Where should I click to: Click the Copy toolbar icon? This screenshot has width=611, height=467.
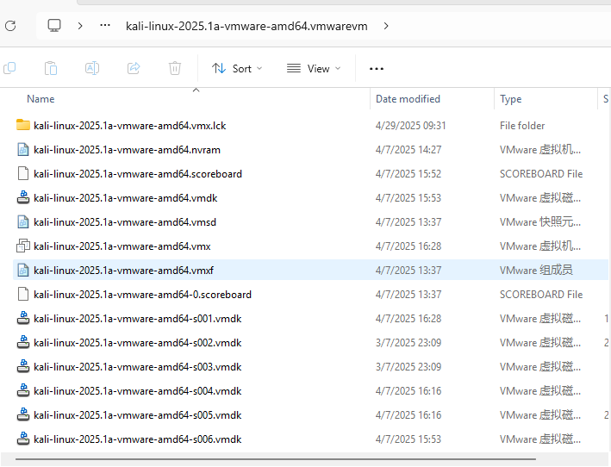coord(9,68)
